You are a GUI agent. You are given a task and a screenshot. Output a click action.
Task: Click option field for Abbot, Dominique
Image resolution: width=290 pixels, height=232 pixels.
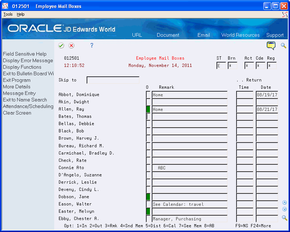148,95
